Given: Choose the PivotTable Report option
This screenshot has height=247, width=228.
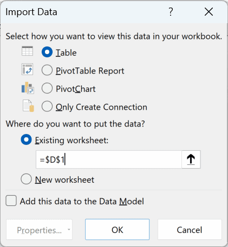Looking at the screenshot, I should click(x=47, y=70).
